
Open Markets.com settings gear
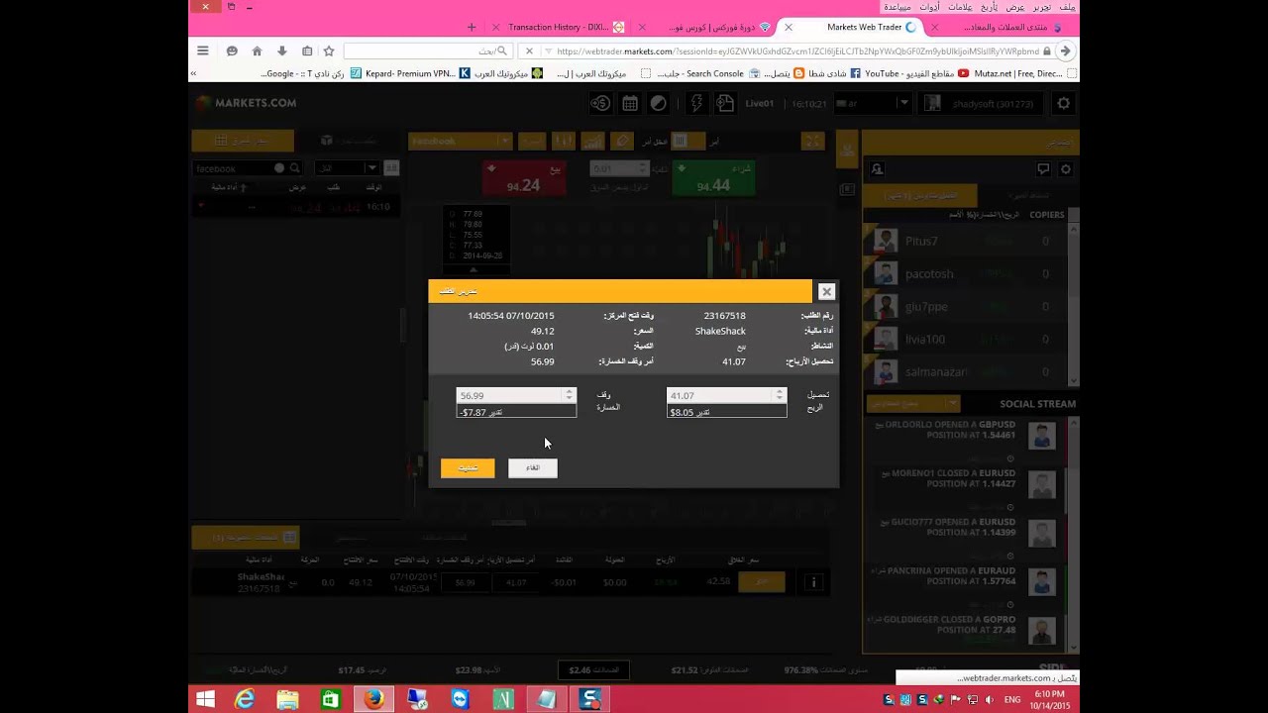pyautogui.click(x=1064, y=103)
